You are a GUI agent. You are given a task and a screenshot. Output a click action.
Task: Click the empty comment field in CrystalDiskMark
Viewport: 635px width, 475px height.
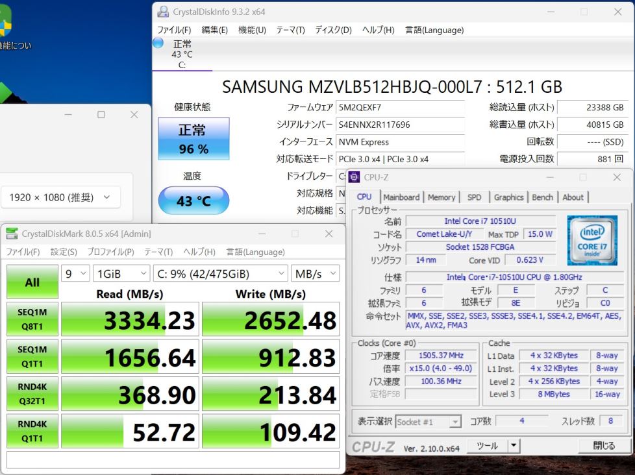pyautogui.click(x=173, y=459)
